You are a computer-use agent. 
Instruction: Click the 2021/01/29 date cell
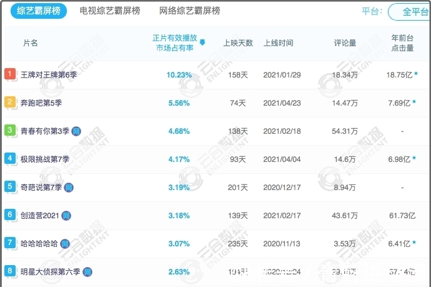pyautogui.click(x=282, y=75)
